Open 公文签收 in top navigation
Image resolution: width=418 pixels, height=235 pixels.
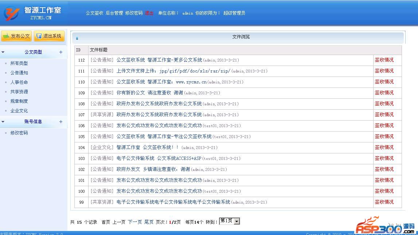(x=94, y=13)
